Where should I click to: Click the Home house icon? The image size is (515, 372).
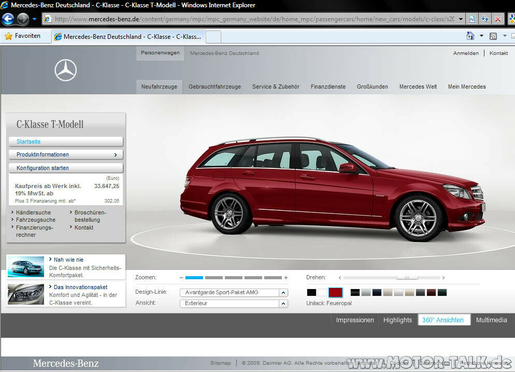pos(470,36)
